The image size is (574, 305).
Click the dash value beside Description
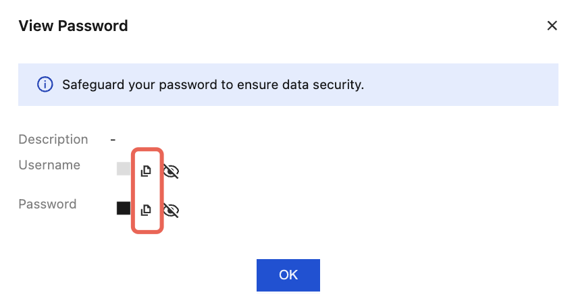[113, 140]
